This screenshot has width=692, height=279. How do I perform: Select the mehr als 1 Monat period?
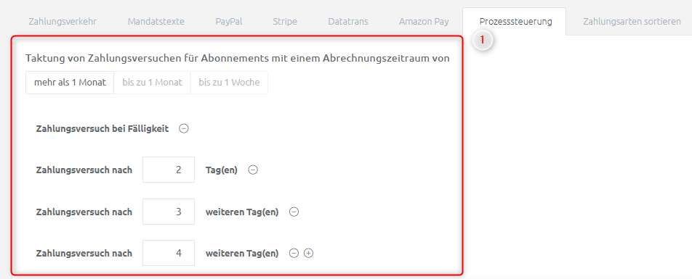tap(70, 83)
